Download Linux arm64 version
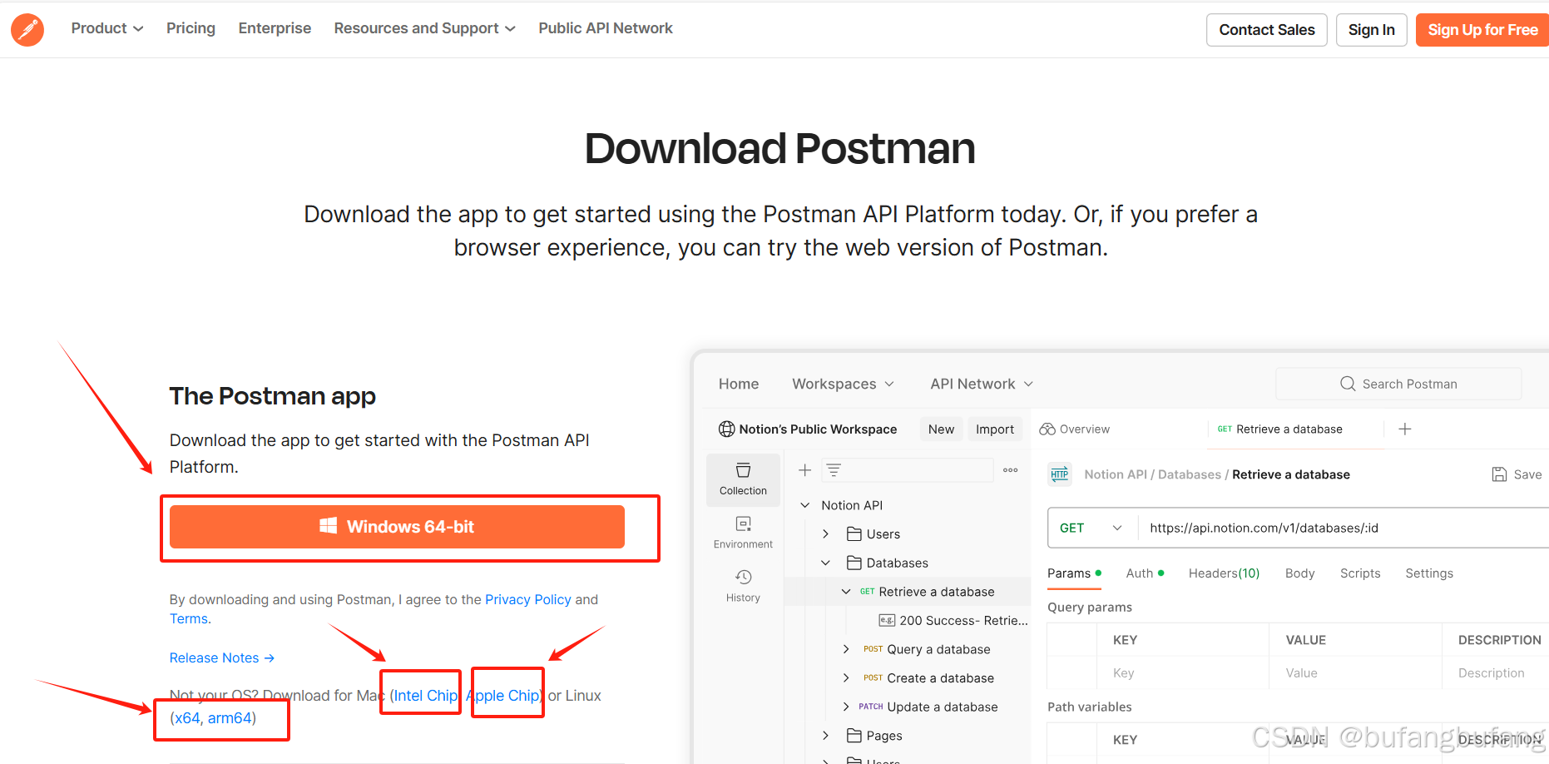The height and width of the screenshot is (764, 1549). tap(230, 717)
